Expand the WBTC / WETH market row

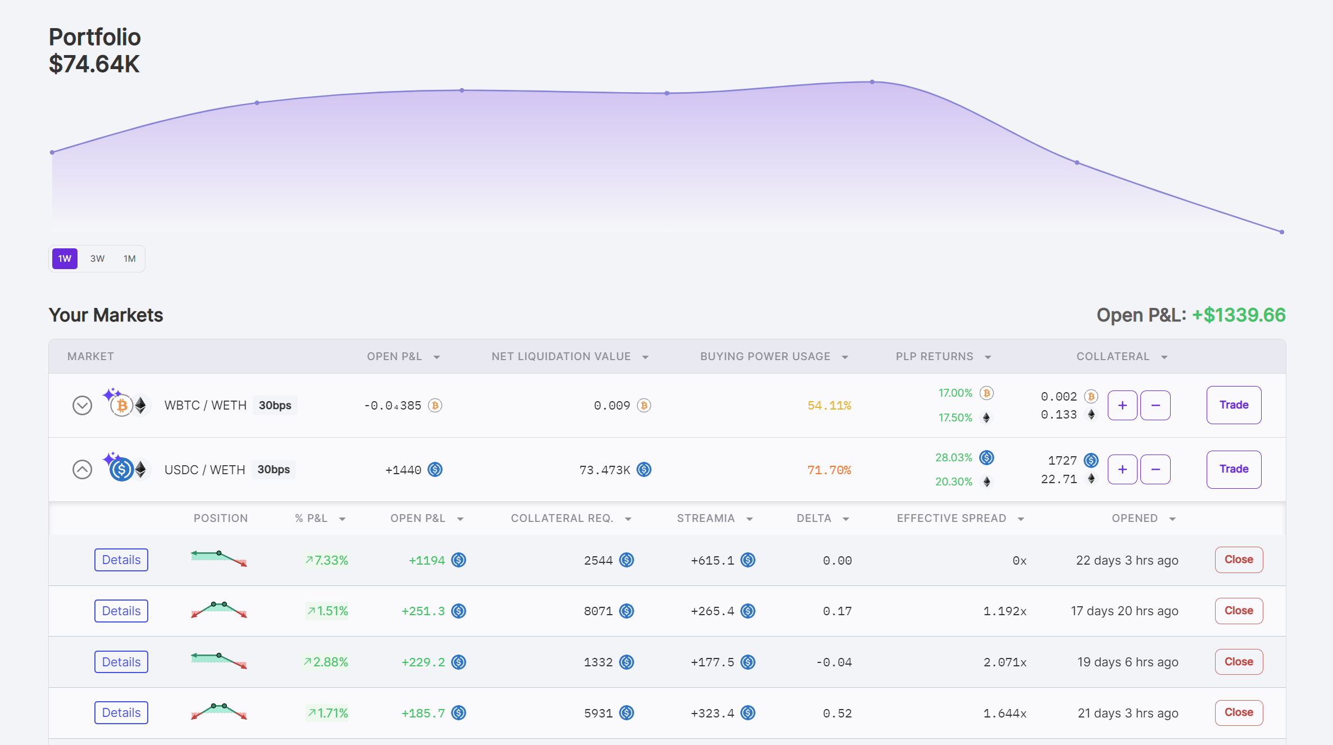[x=82, y=405]
